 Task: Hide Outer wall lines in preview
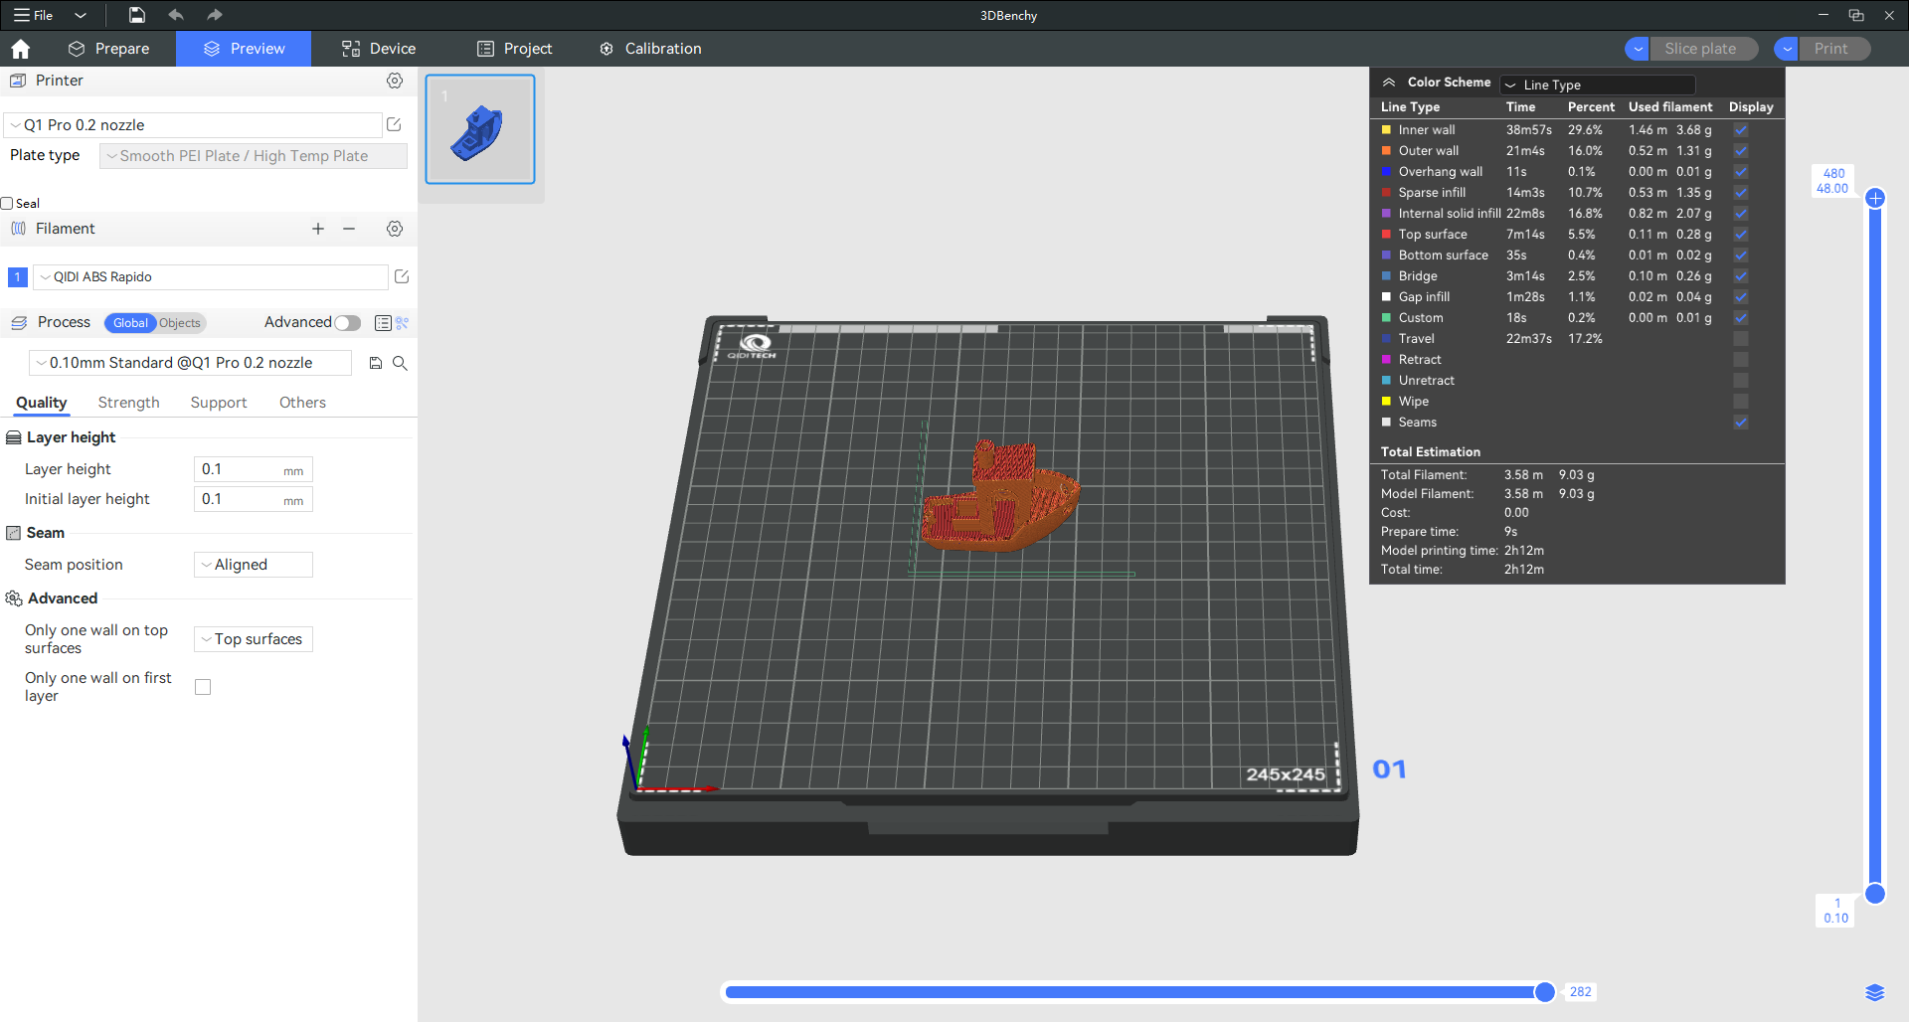[1741, 151]
